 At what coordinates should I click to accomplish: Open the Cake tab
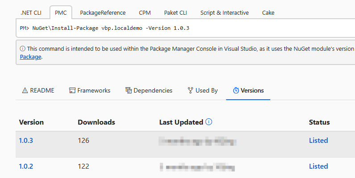click(x=268, y=12)
